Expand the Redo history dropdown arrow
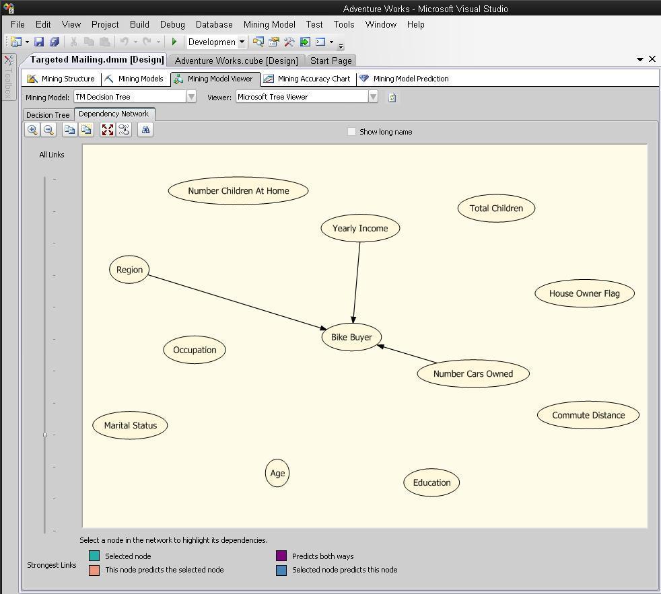The height and width of the screenshot is (594, 661). point(158,42)
